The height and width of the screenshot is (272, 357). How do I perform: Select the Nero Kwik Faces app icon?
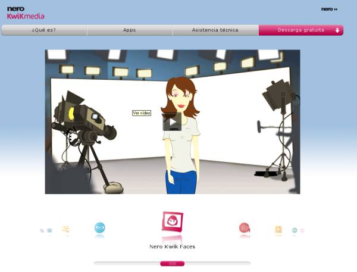pos(173,221)
